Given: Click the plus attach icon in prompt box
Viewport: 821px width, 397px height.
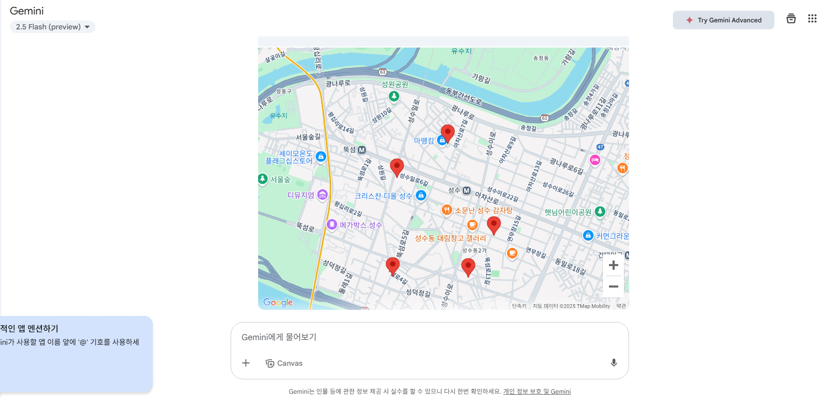Looking at the screenshot, I should pos(246,363).
